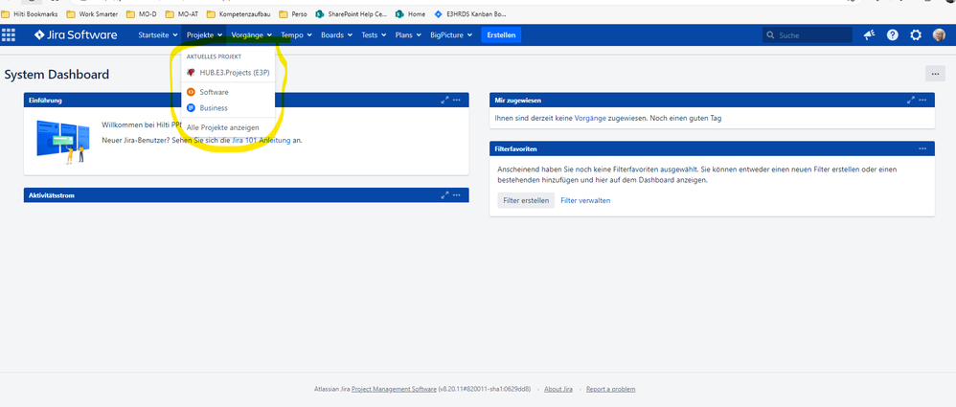Open the Report a problem link

610,389
